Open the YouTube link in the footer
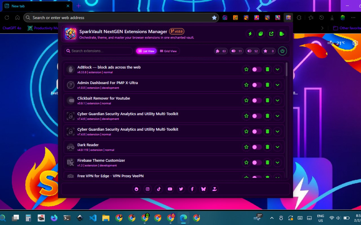The width and height of the screenshot is (361, 225). point(170,189)
